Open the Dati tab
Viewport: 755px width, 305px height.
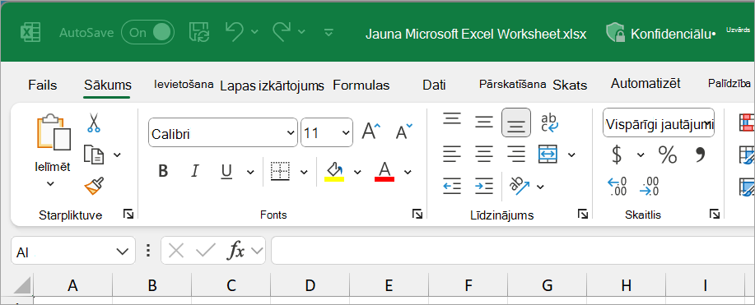coord(434,85)
